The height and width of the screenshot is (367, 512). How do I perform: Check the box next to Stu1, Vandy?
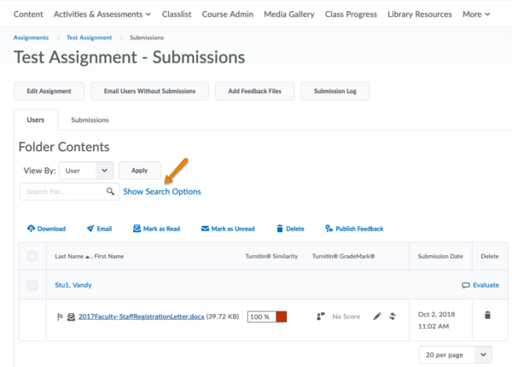(x=32, y=285)
